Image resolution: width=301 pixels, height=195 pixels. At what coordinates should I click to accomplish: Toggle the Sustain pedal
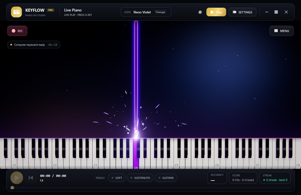click(166, 178)
